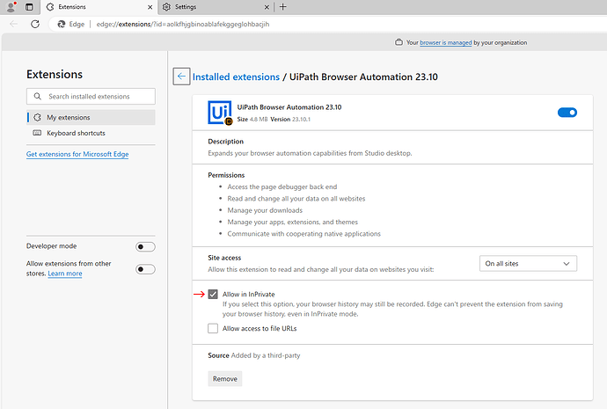Enable Allow extensions from other stores
607x409 pixels.
click(145, 269)
